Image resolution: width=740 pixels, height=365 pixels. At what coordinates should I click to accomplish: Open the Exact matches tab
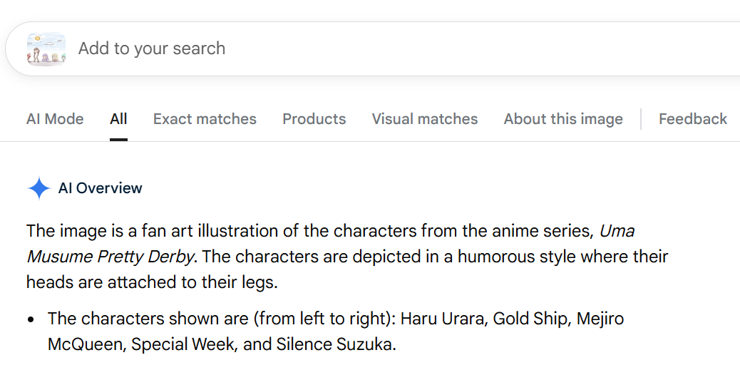pyautogui.click(x=205, y=119)
